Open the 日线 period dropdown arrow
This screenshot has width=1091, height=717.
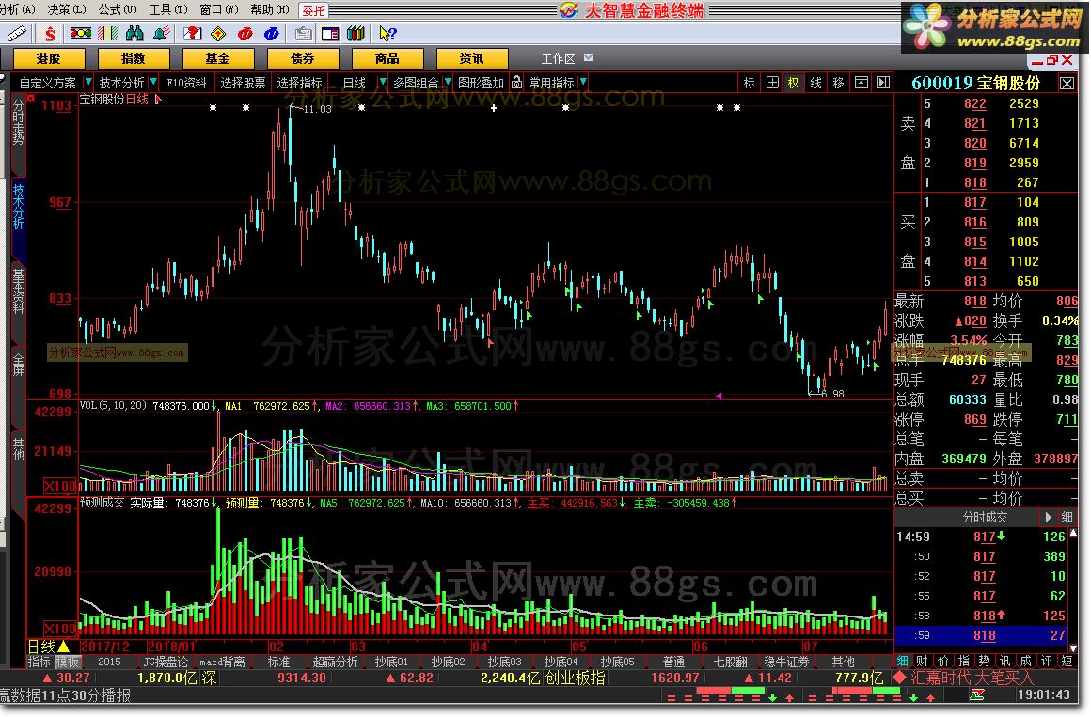click(x=382, y=82)
